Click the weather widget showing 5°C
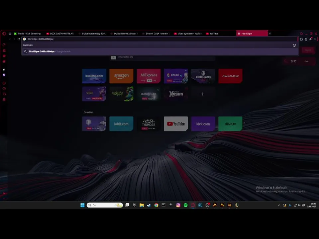Viewport: 319px width, 239px height. click(x=299, y=61)
